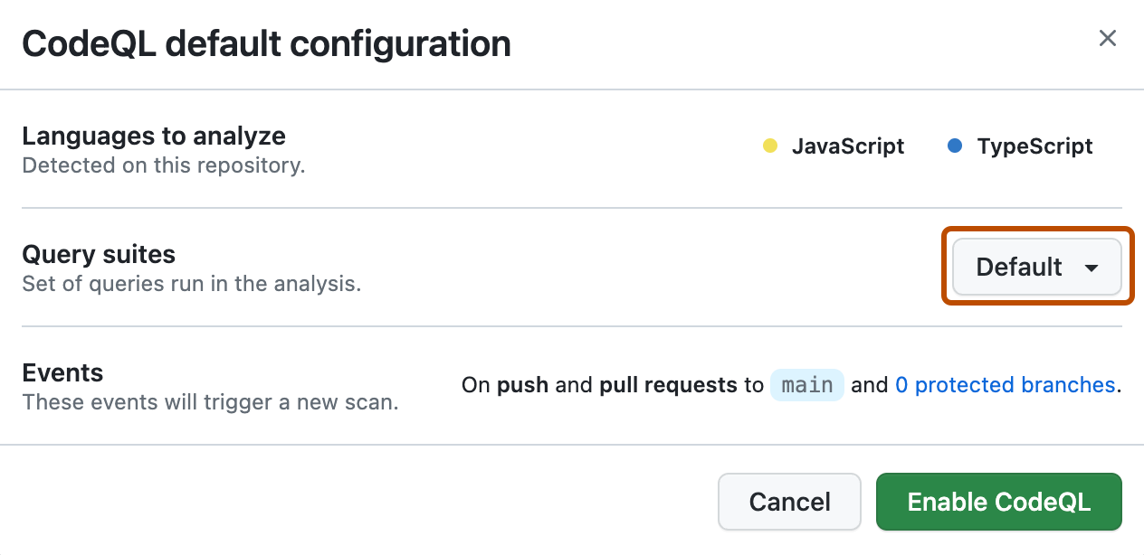The width and height of the screenshot is (1144, 555).
Task: Open the Default query suites dropdown
Action: [x=1036, y=268]
